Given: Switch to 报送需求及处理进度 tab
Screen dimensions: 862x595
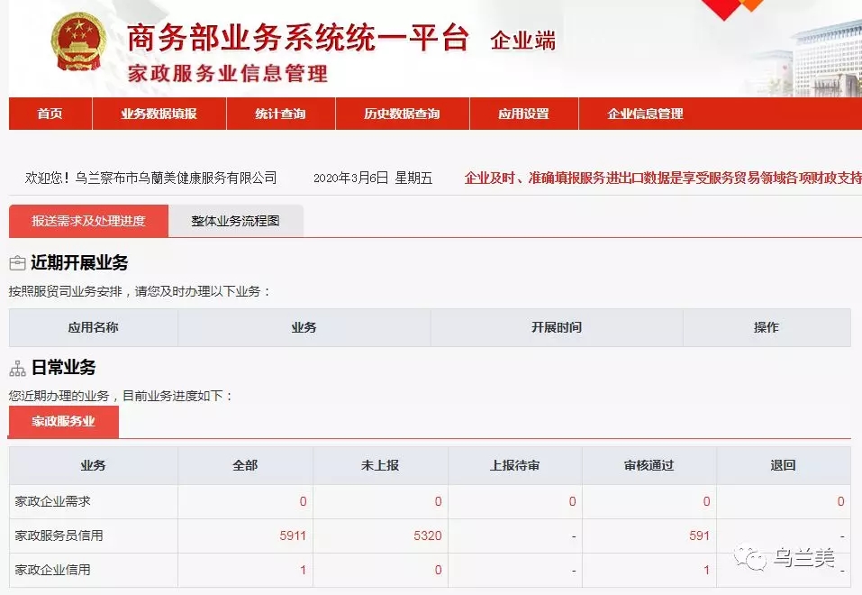Looking at the screenshot, I should 88,221.
